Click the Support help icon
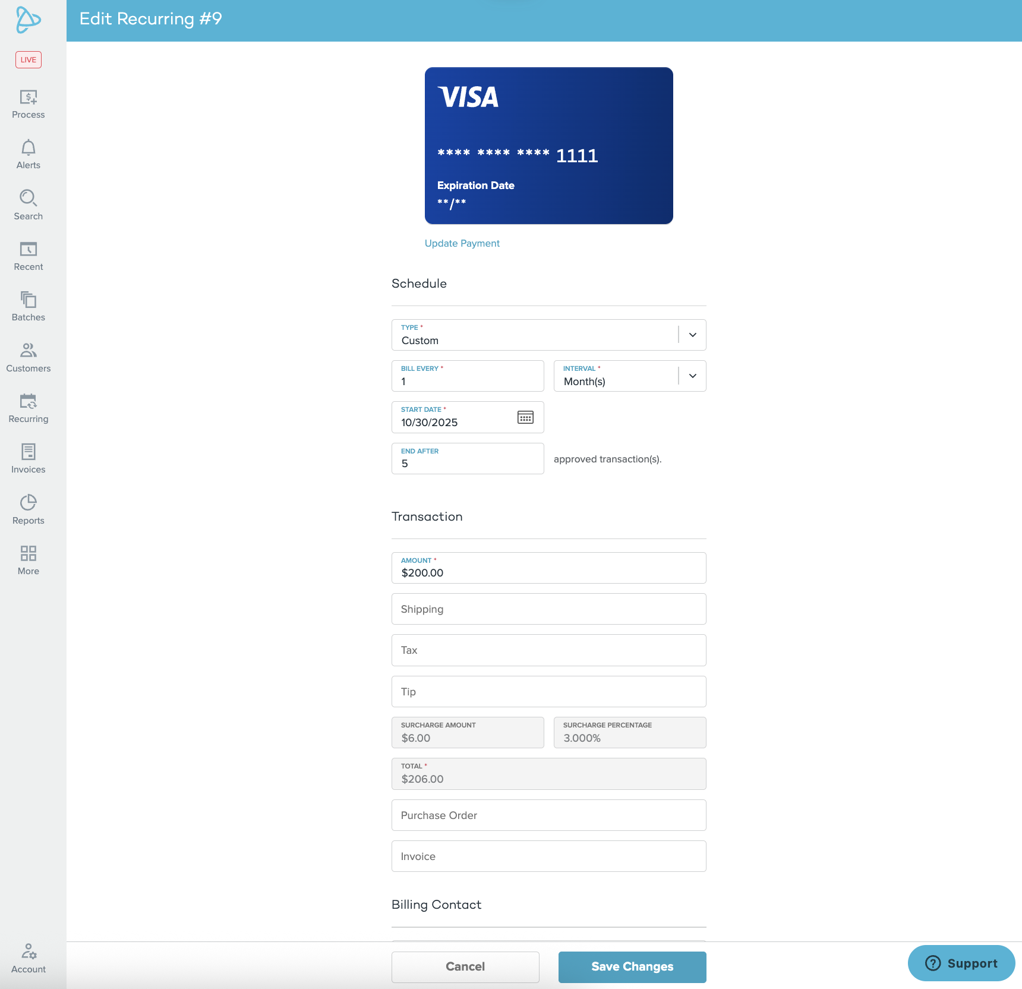The image size is (1022, 989). [x=933, y=963]
